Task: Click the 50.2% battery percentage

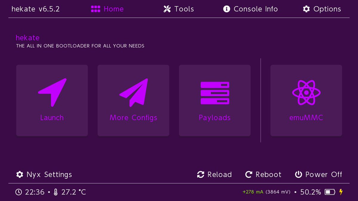Action: 311,192
